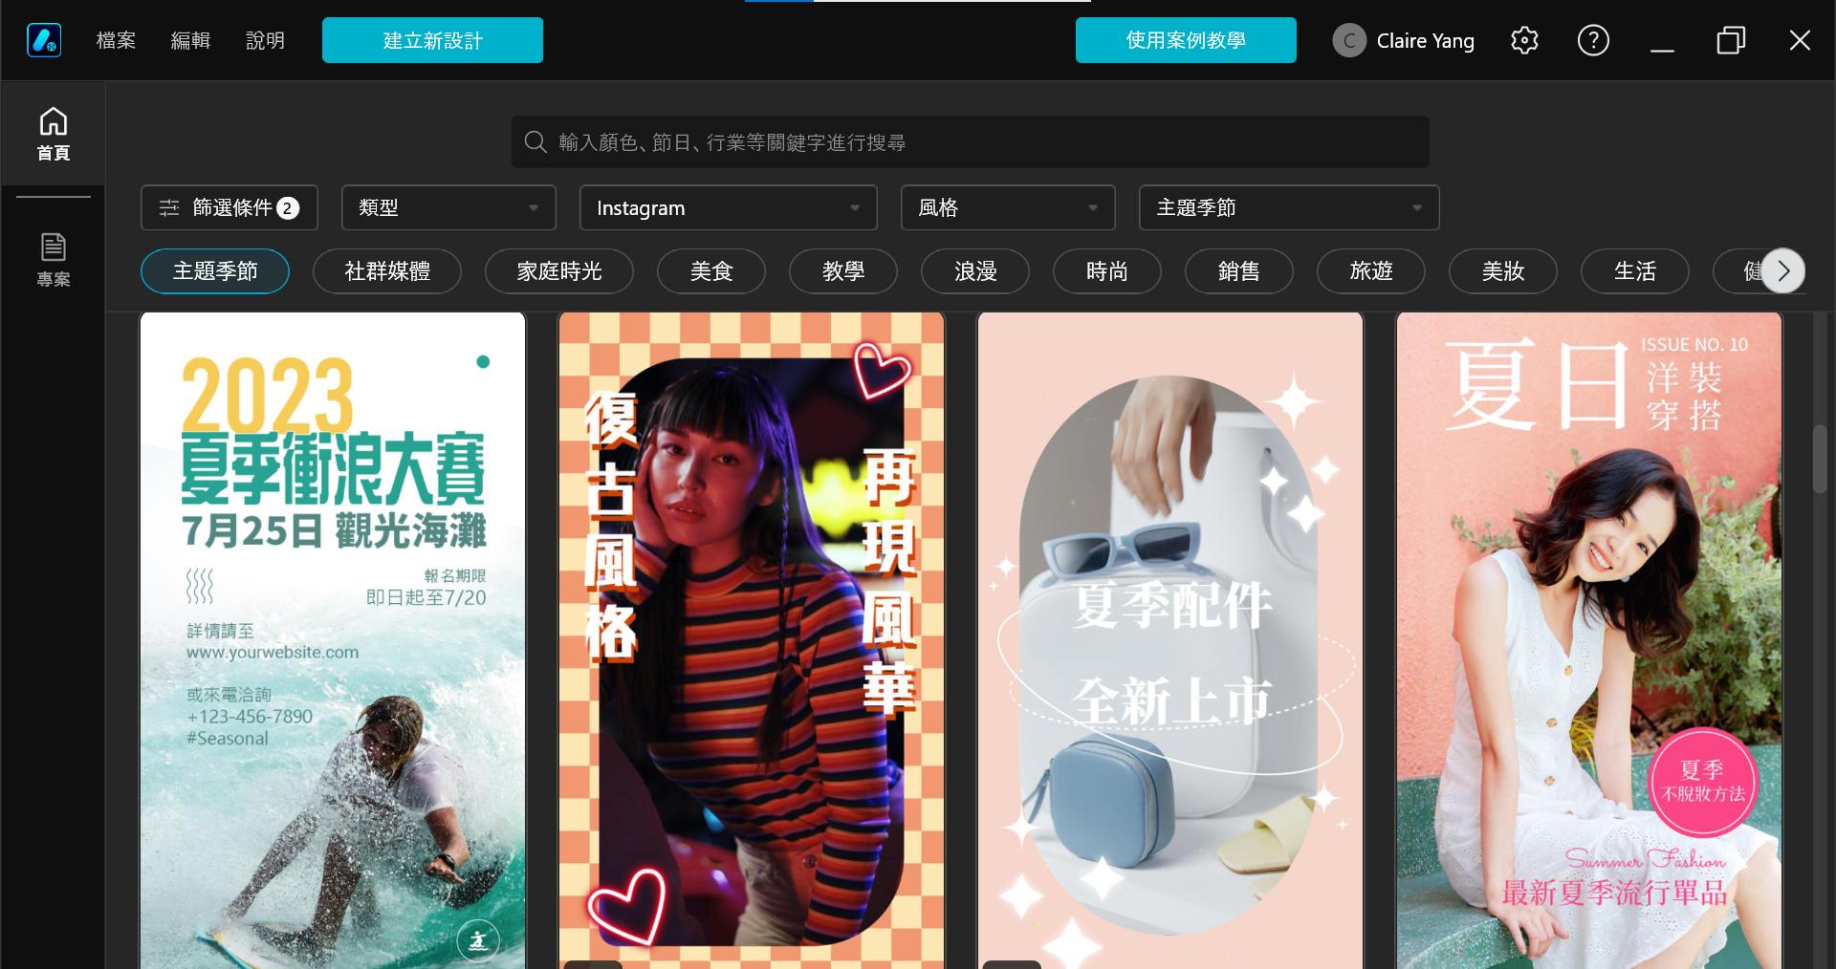Restore down the application window
The width and height of the screenshot is (1836, 969).
[1731, 40]
